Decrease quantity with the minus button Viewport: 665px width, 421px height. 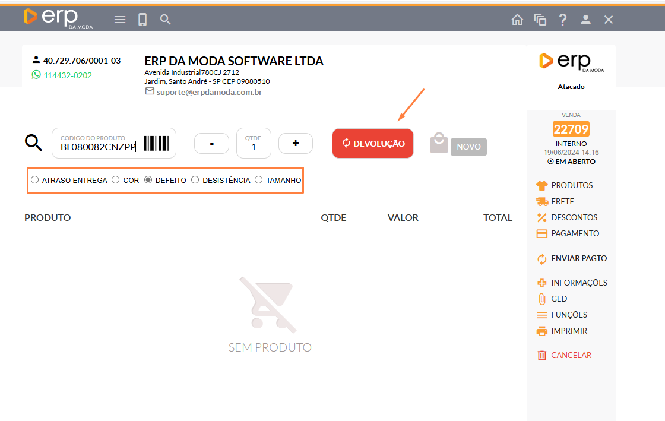click(211, 143)
